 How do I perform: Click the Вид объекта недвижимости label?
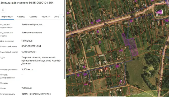click(6, 26)
